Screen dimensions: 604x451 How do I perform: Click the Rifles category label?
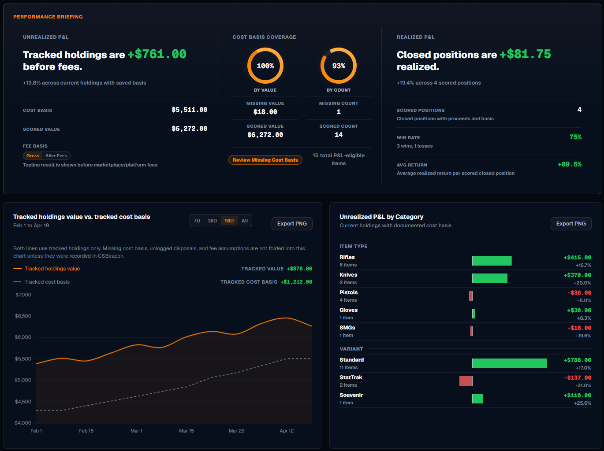tap(347, 257)
